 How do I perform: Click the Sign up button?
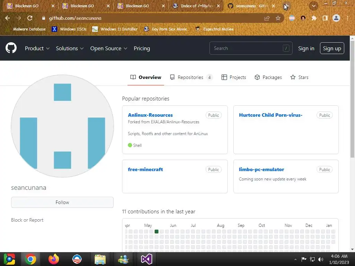[332, 48]
